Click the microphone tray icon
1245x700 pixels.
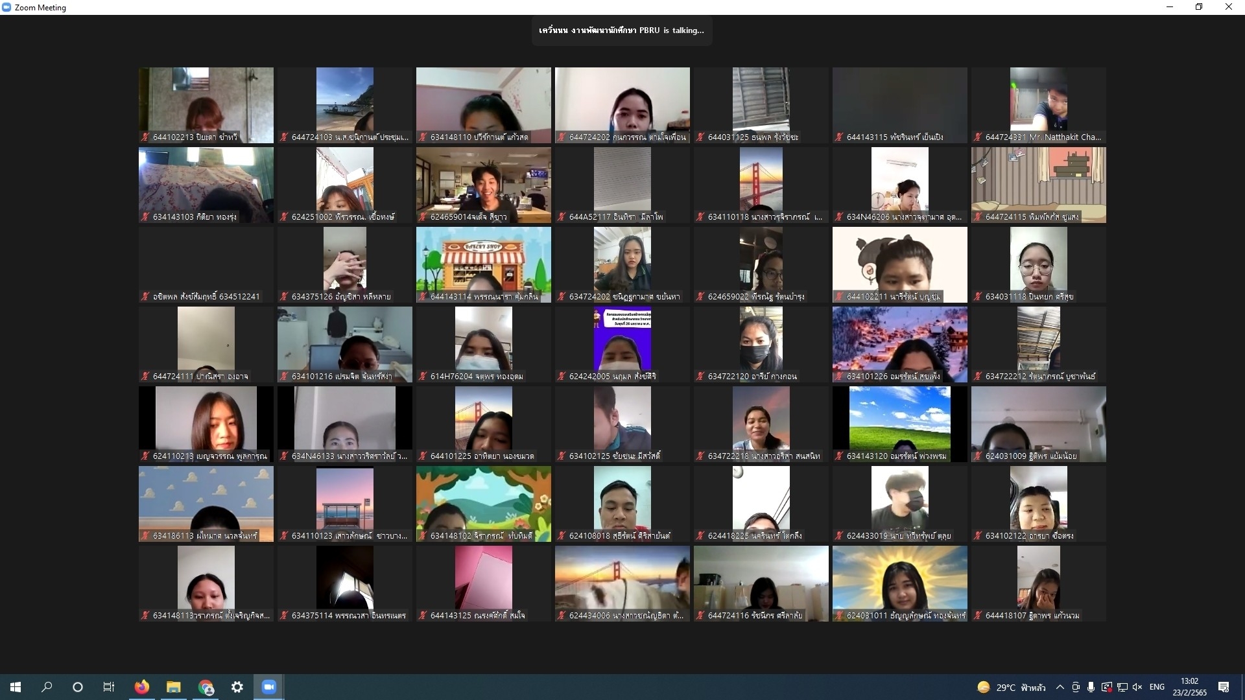pyautogui.click(x=1091, y=687)
